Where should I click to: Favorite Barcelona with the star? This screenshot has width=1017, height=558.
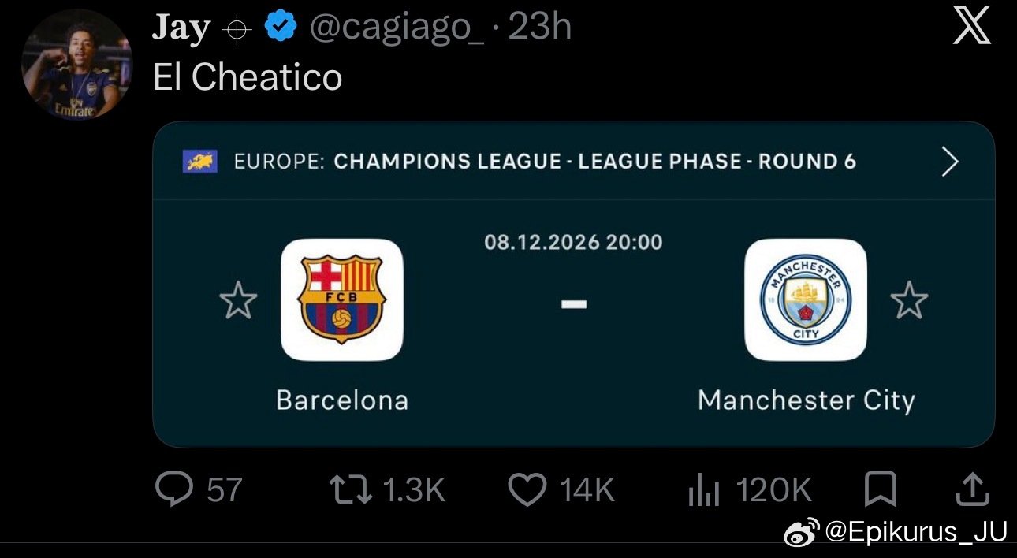pos(238,300)
